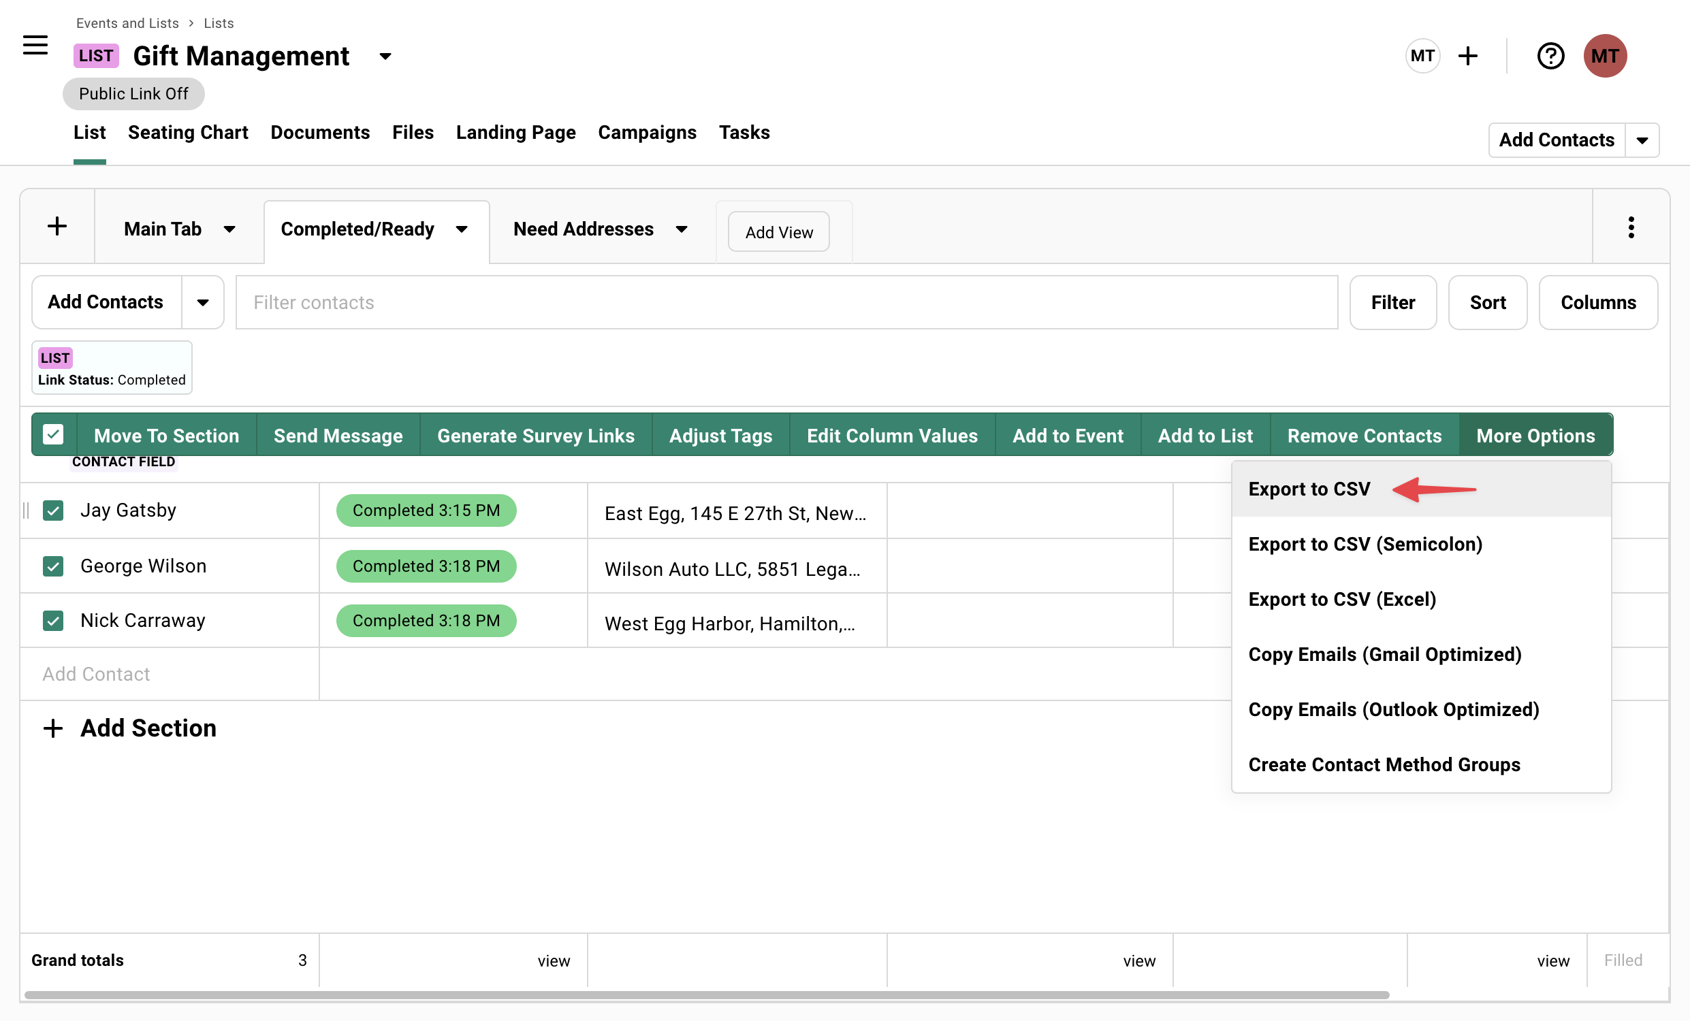Viewport: 1690px width, 1021px height.
Task: Expand the Main Tab view dropdown
Action: [231, 229]
